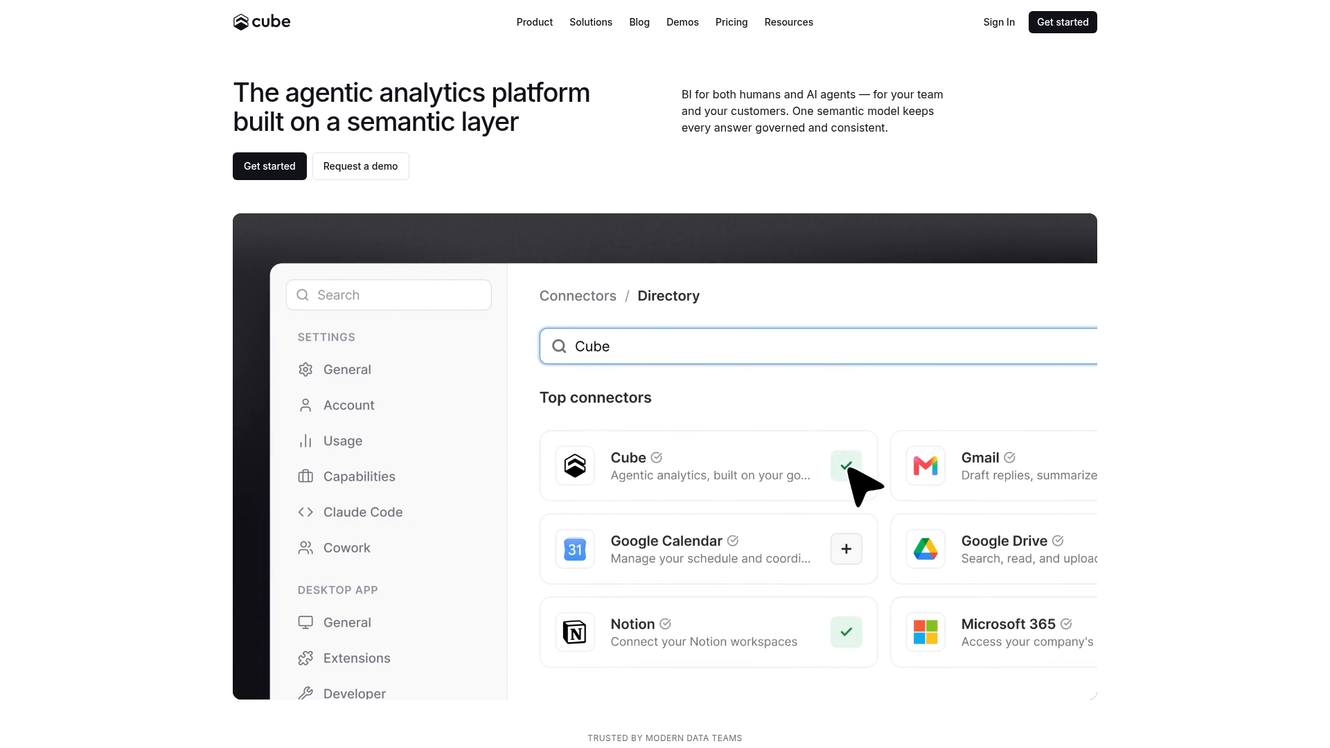This screenshot has height=748, width=1330.
Task: Click the Gmail connector logo
Action: tap(925, 465)
